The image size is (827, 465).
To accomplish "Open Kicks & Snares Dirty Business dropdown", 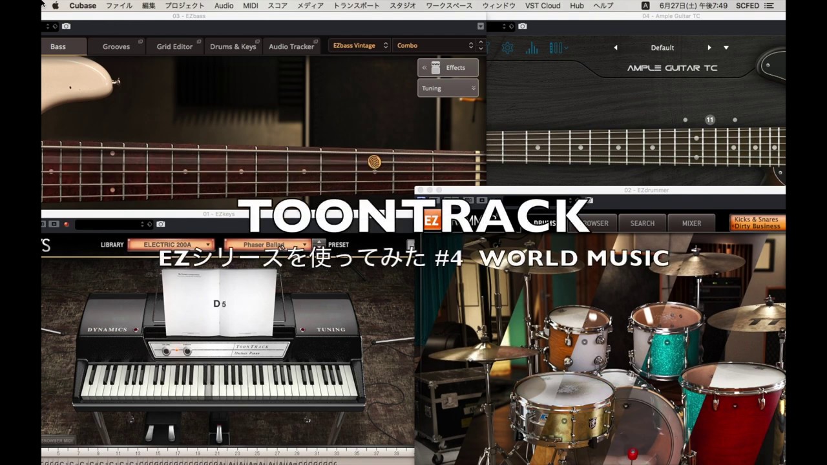I will (757, 223).
